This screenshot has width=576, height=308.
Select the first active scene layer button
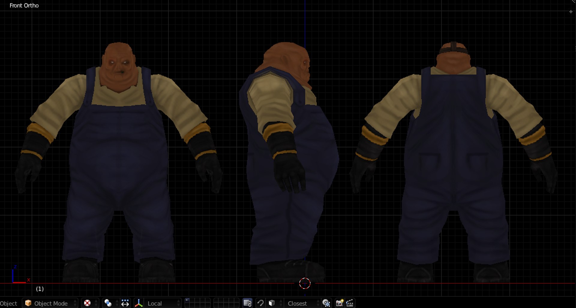point(187,301)
